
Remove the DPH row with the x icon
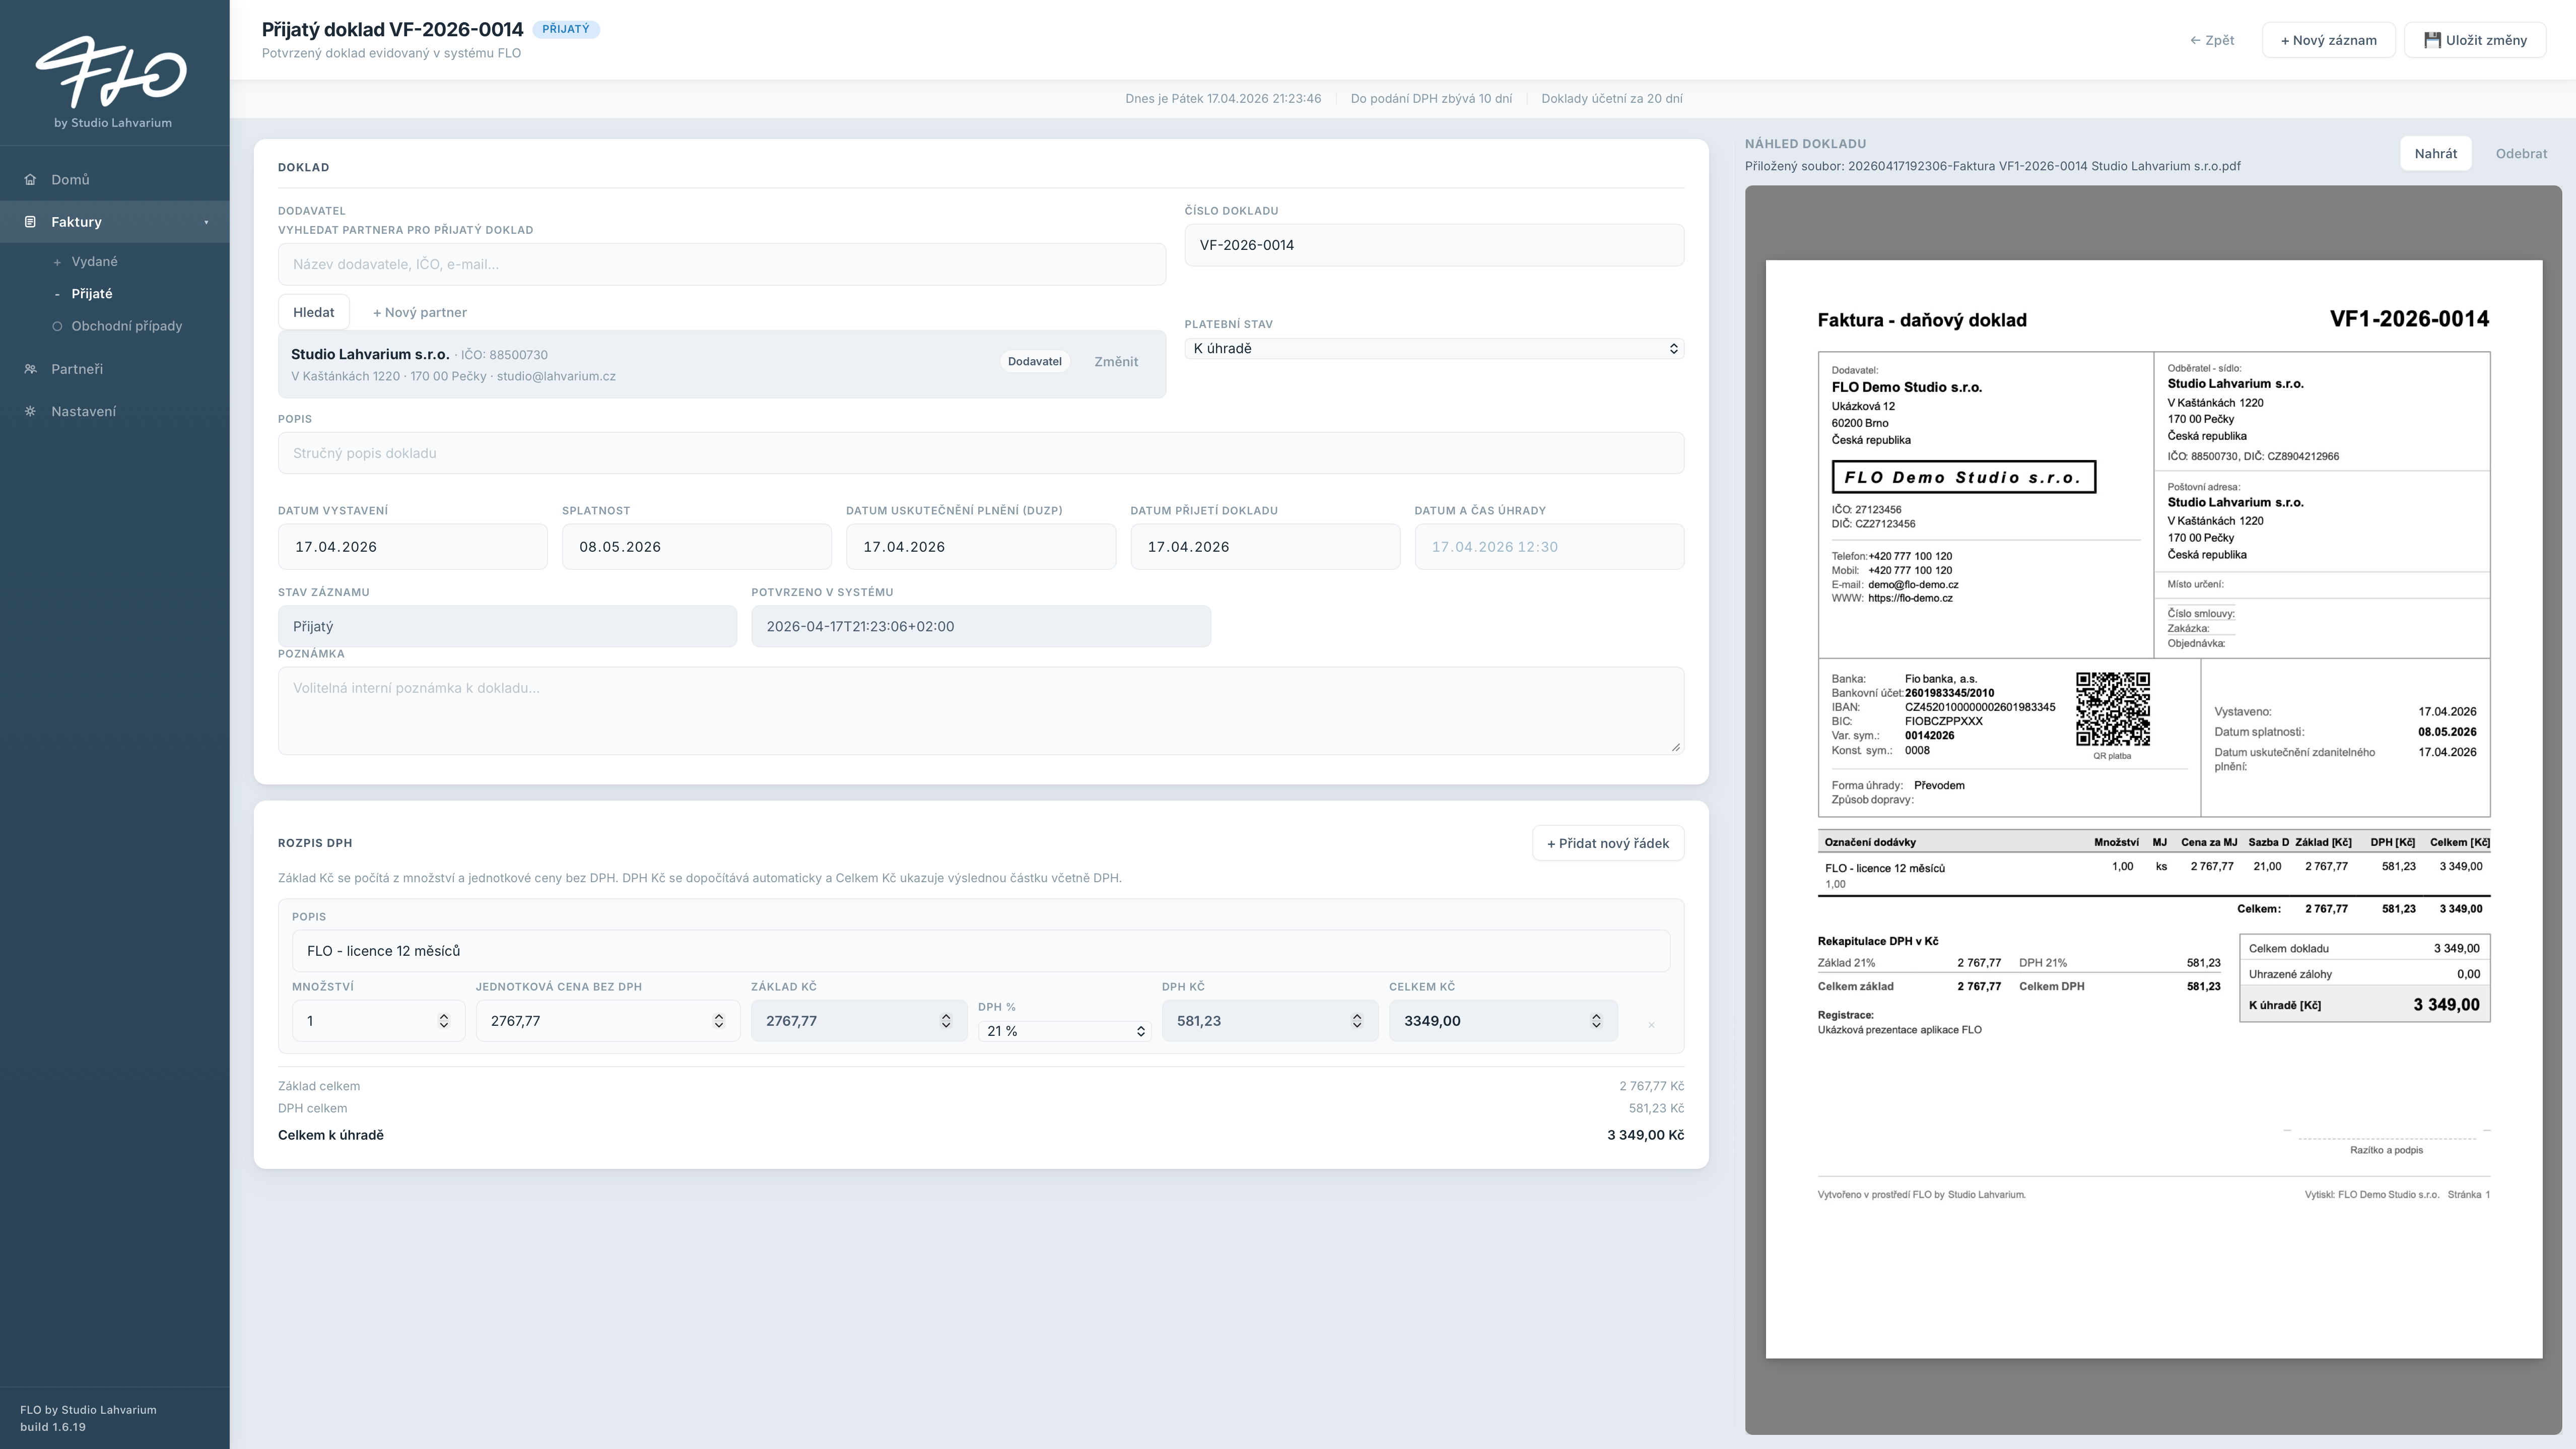[x=1651, y=1024]
